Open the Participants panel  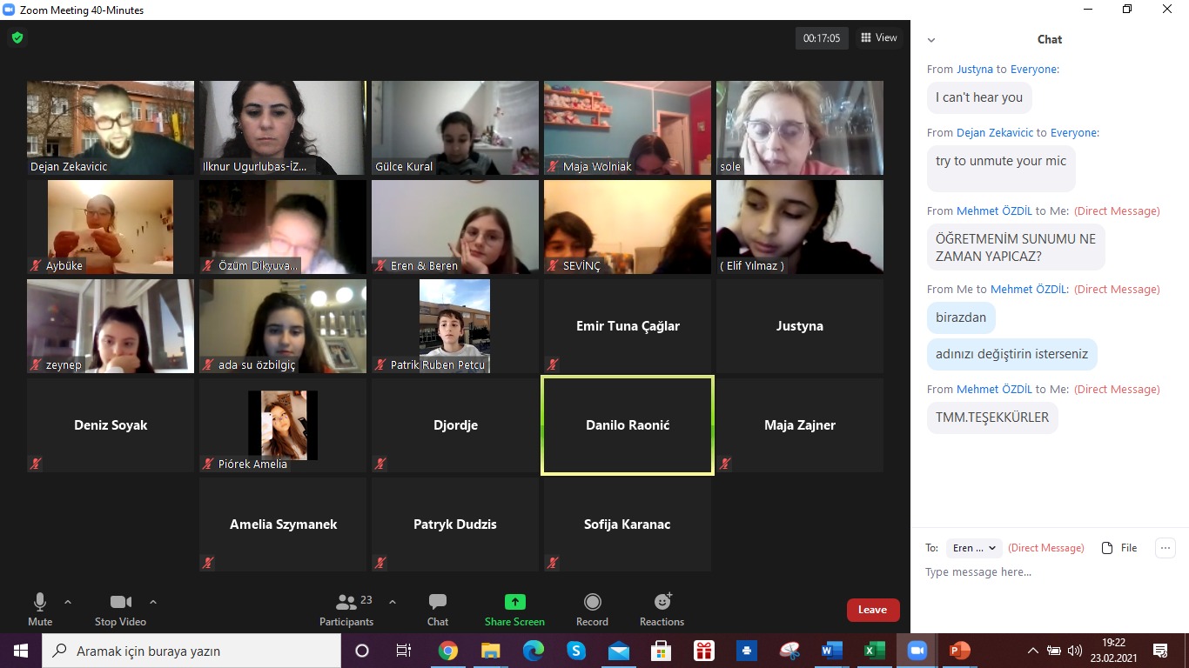pos(346,609)
